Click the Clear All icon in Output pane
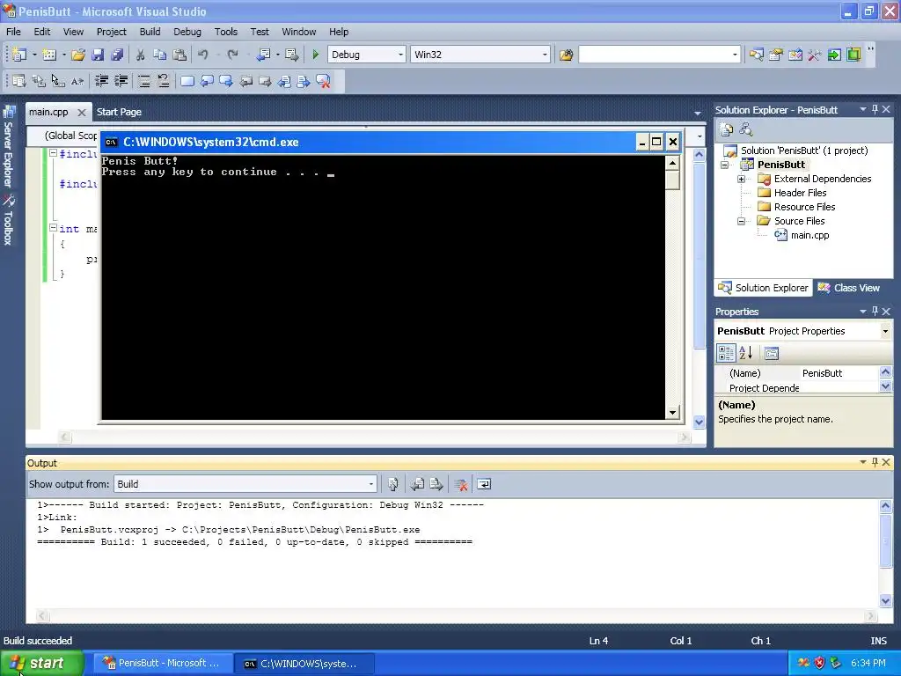Viewport: 901px width, 676px height. 460,485
